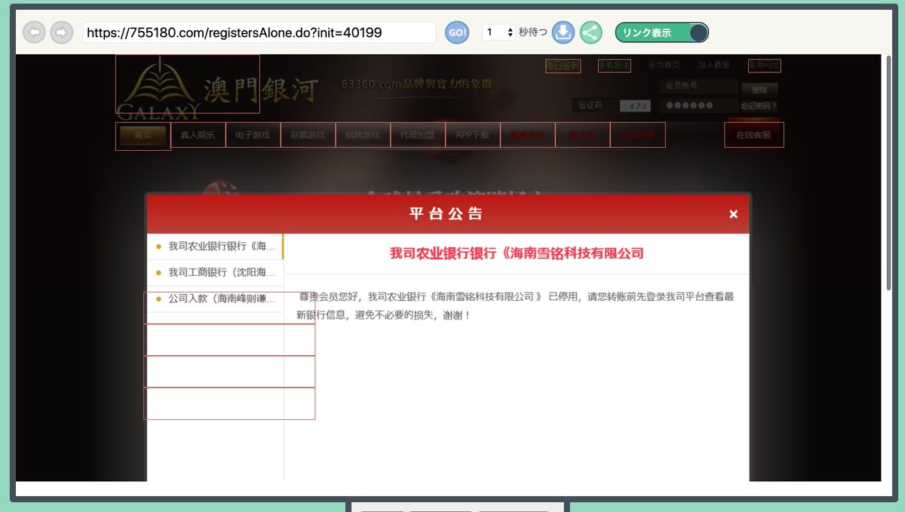Image resolution: width=905 pixels, height=512 pixels.
Task: Open the seconds-to-wait dropdown
Action: point(499,32)
